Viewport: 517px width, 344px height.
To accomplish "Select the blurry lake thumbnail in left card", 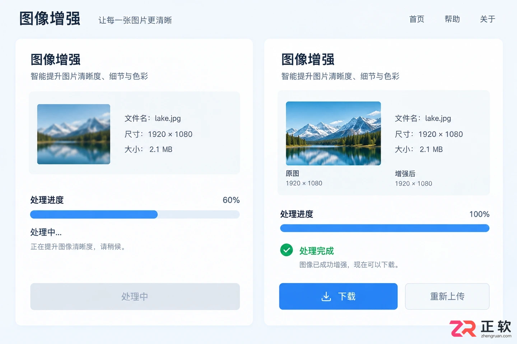I will click(x=74, y=134).
